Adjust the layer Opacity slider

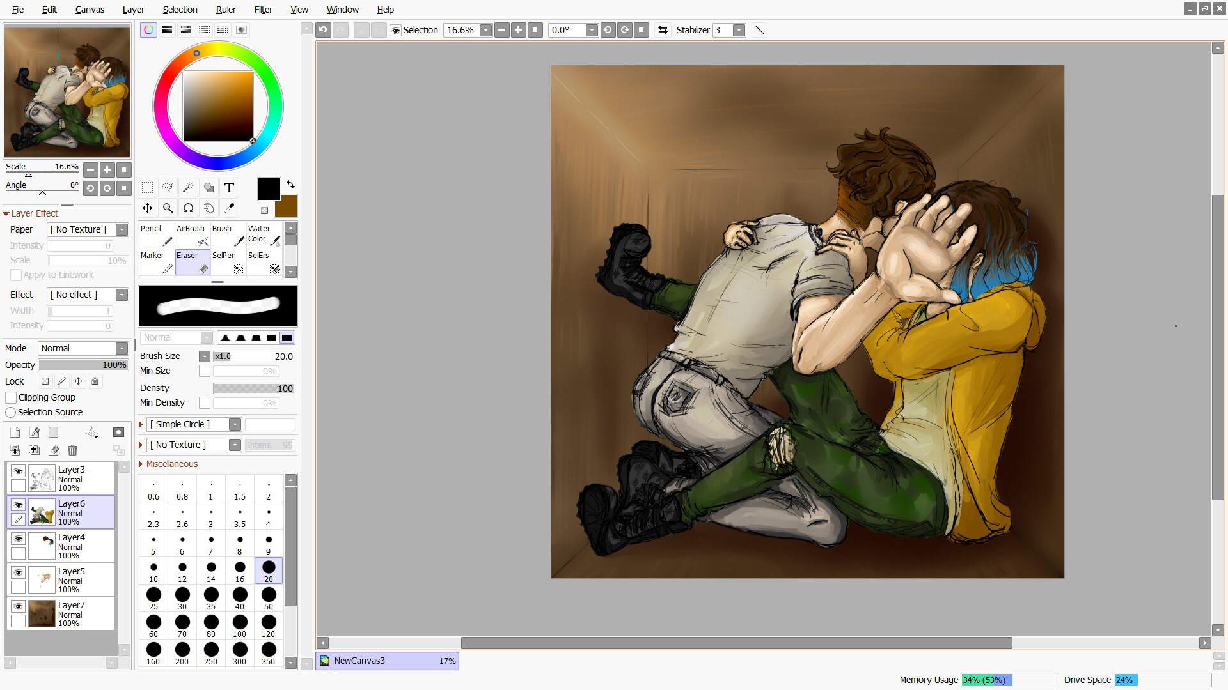(x=84, y=365)
